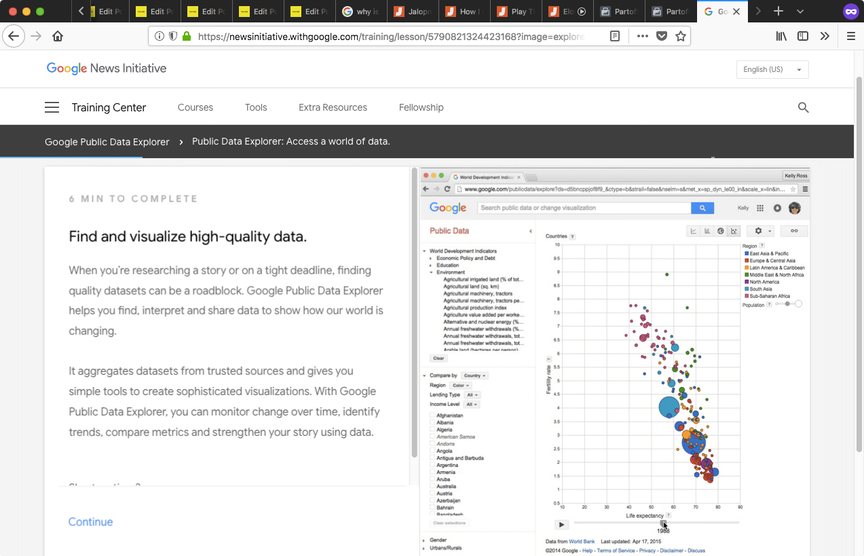
Task: Click the East Asia & Pacific color swatch
Action: coord(745,253)
